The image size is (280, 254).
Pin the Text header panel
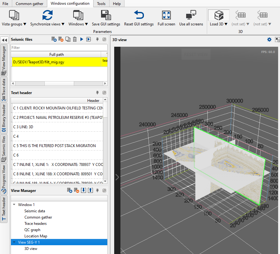(x=97, y=93)
